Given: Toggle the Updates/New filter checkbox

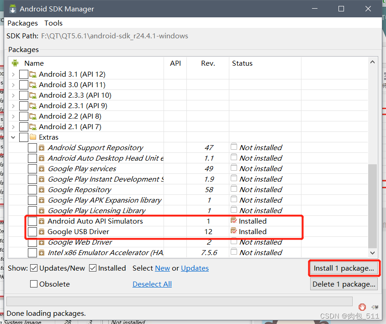Looking at the screenshot, I should pos(34,268).
